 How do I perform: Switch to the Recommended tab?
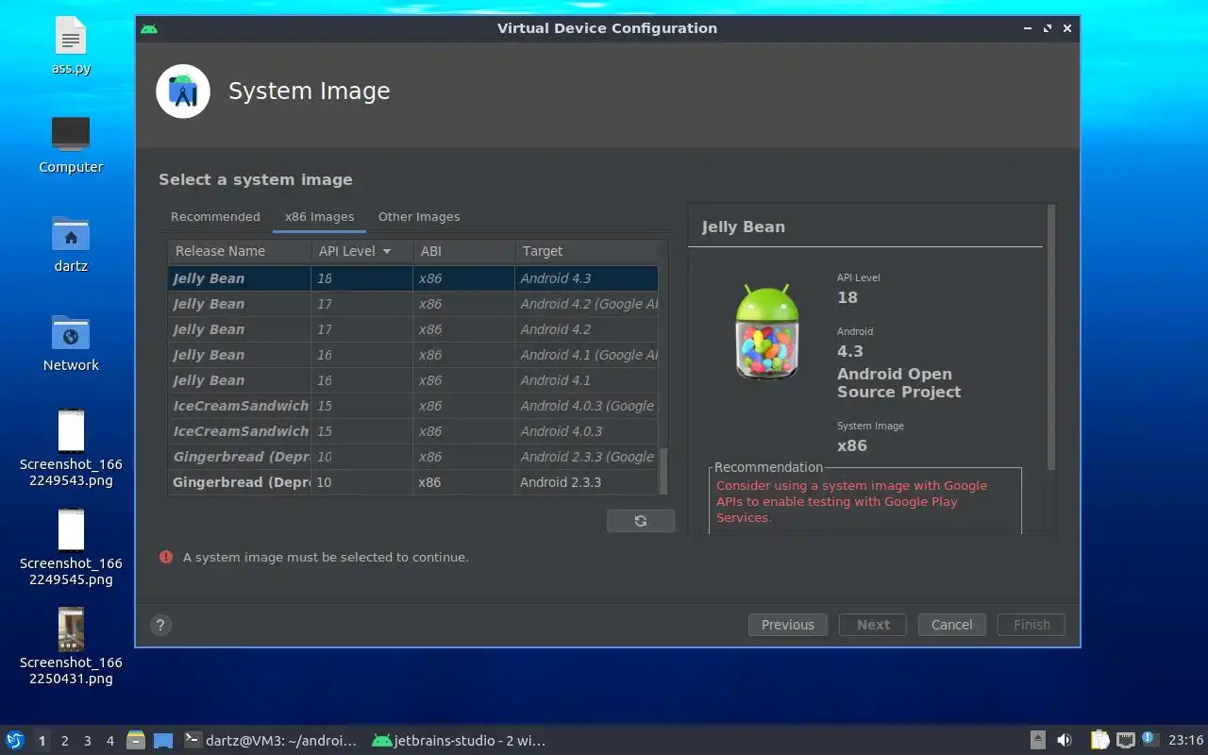tap(215, 217)
